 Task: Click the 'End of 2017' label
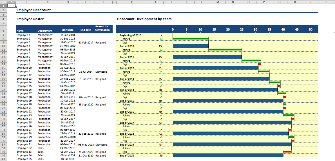(127, 123)
